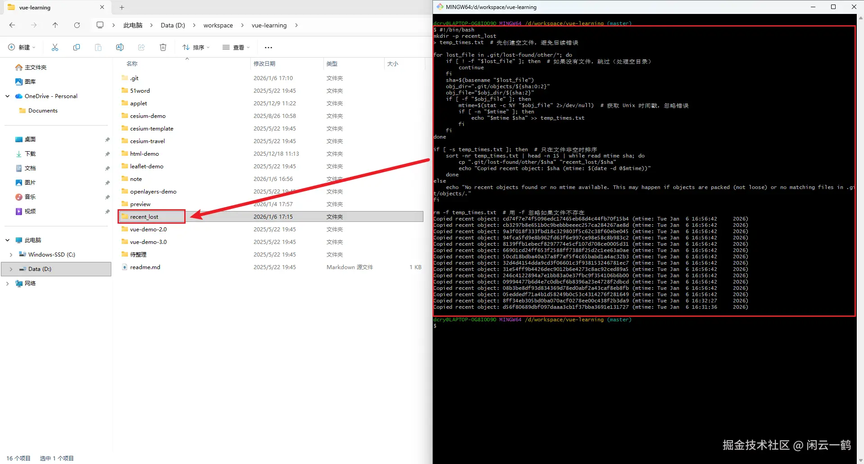Go forward in File Explorer

pos(34,25)
